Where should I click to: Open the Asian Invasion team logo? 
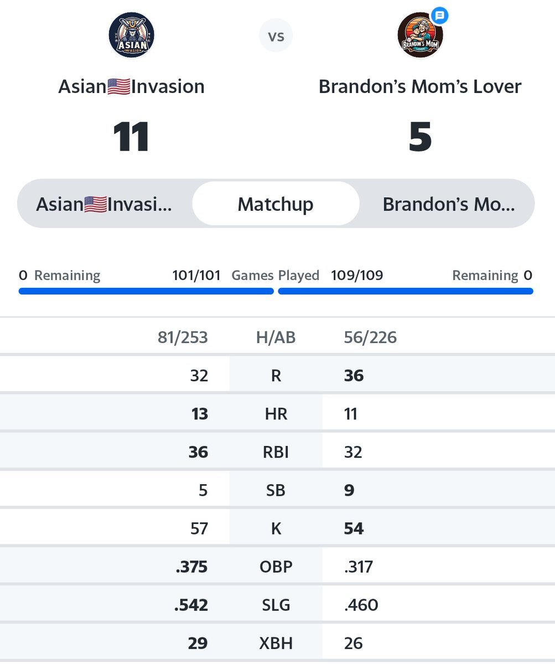coord(131,35)
